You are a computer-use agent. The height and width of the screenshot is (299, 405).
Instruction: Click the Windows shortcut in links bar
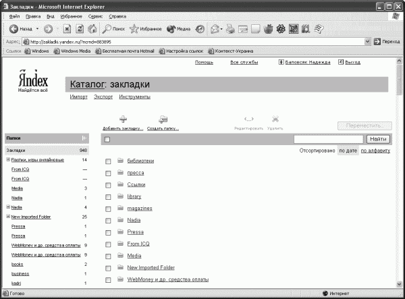click(36, 51)
